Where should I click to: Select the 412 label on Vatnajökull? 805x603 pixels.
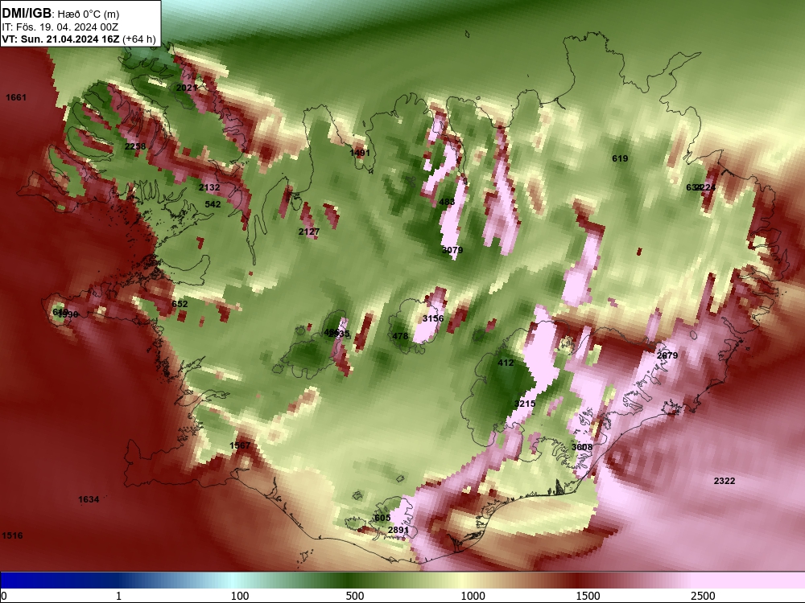click(506, 363)
